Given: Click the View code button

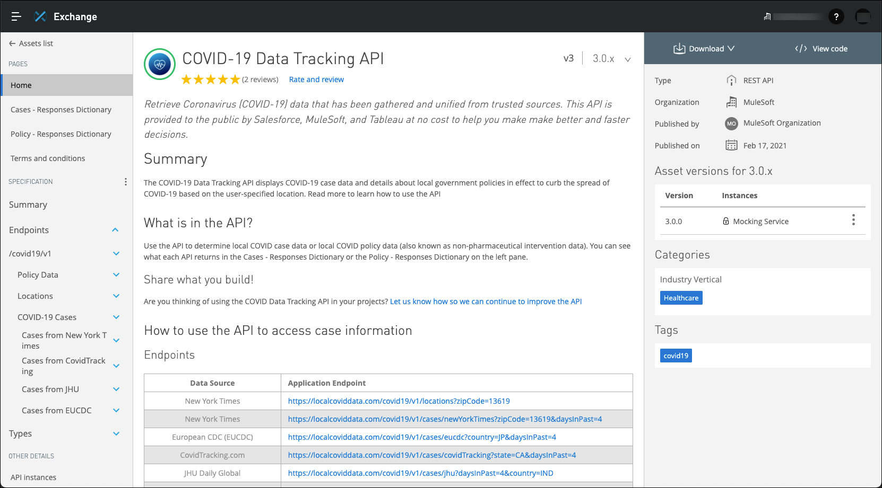Looking at the screenshot, I should [x=821, y=49].
